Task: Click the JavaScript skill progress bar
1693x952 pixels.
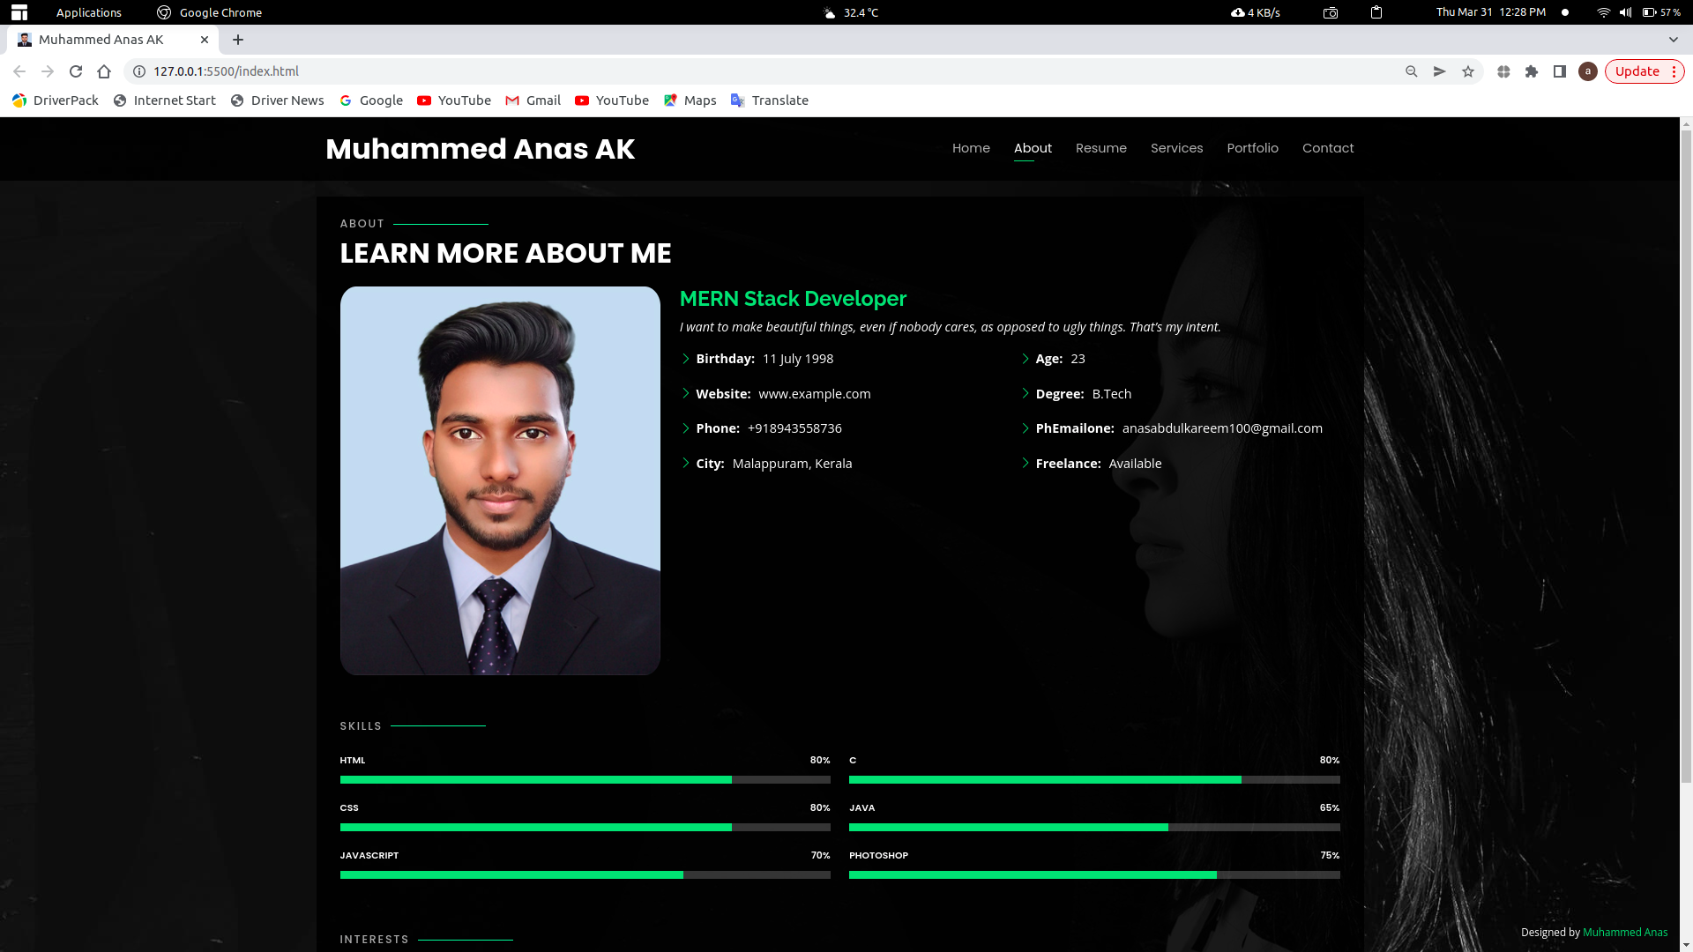Action: tap(585, 875)
